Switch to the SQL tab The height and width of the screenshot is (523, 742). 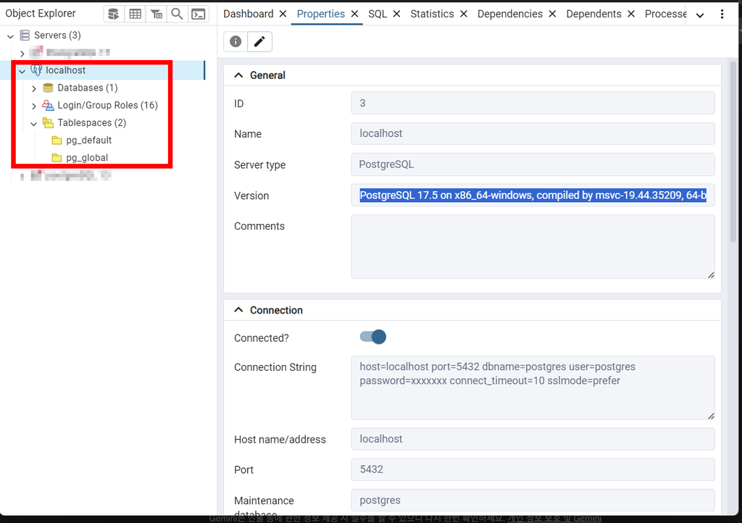[378, 14]
